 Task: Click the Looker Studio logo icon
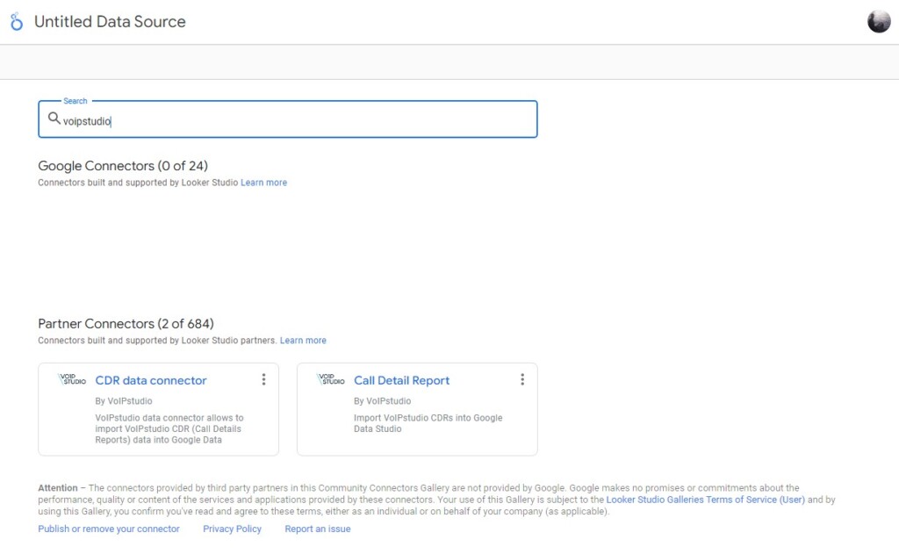(17, 22)
